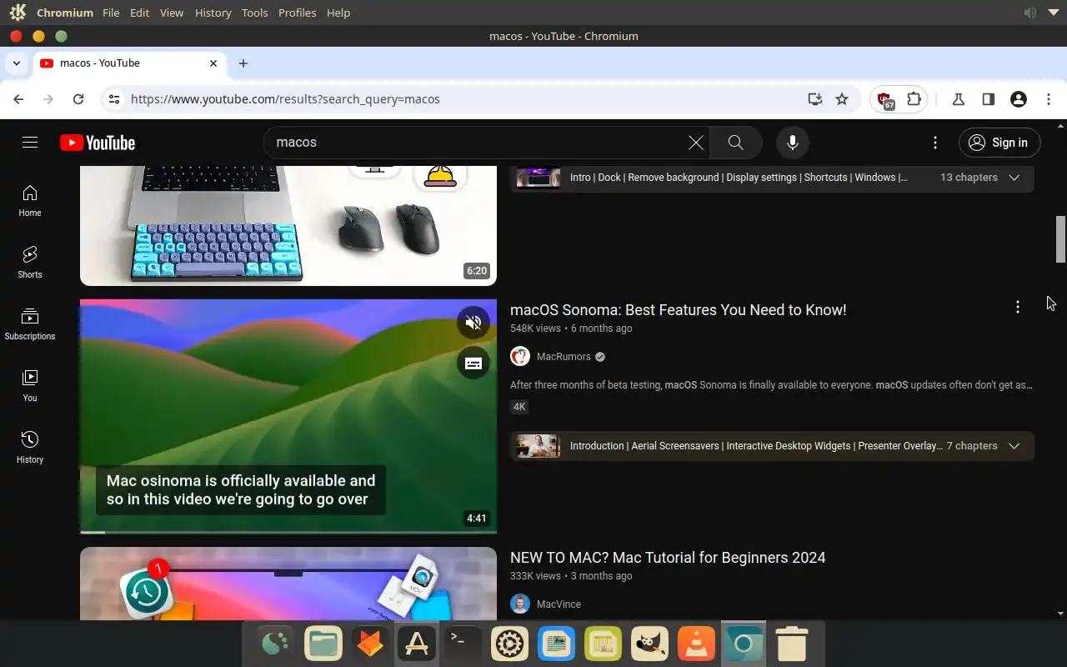Screen dimensions: 1067x667
Task: Click the Sonoma preview progress bar
Action: [x=288, y=532]
